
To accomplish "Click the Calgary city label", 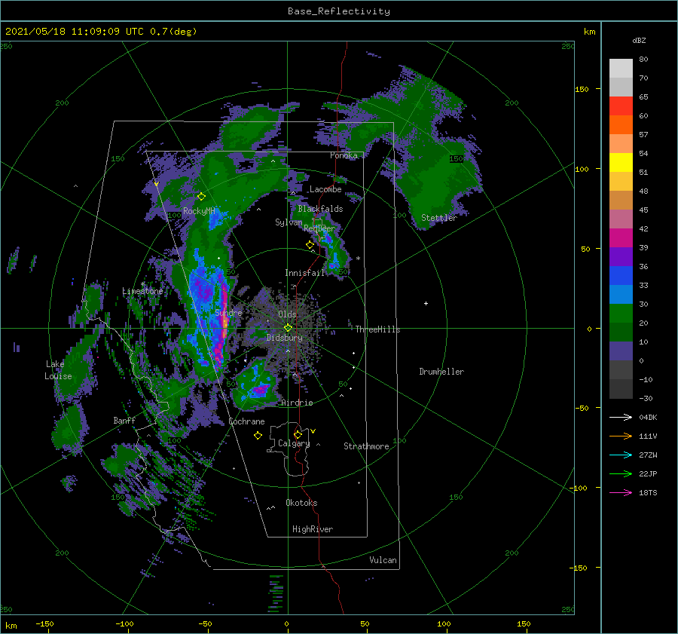I will [294, 443].
